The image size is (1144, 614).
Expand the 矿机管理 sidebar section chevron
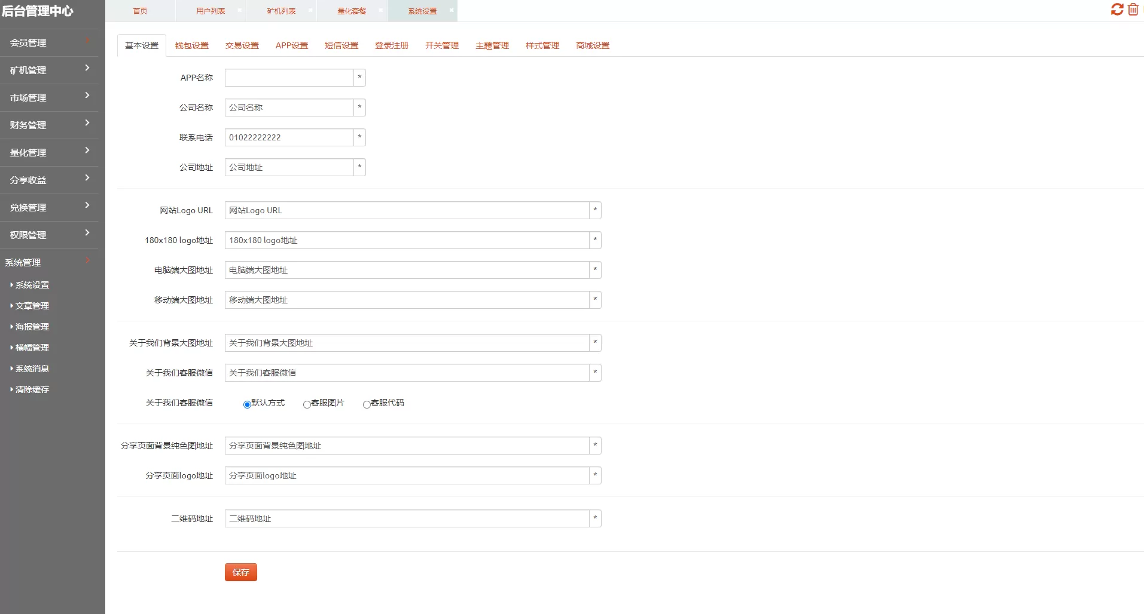(86, 67)
